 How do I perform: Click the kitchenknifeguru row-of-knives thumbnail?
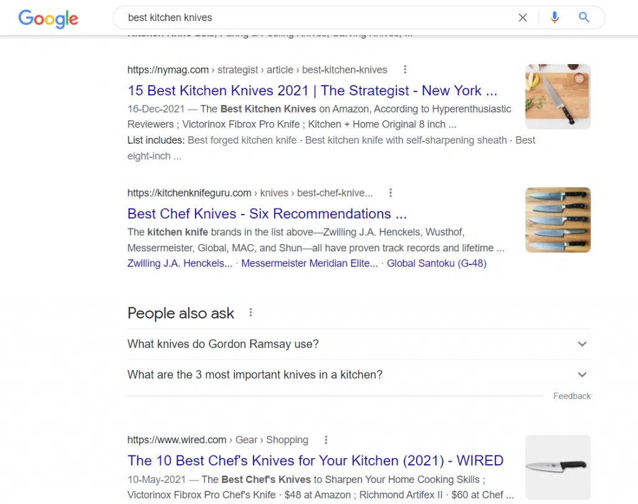558,220
